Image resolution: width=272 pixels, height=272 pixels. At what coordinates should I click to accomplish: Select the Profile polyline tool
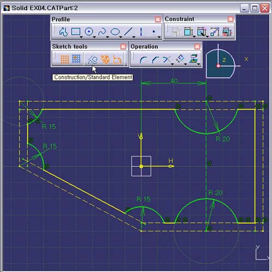[63, 32]
